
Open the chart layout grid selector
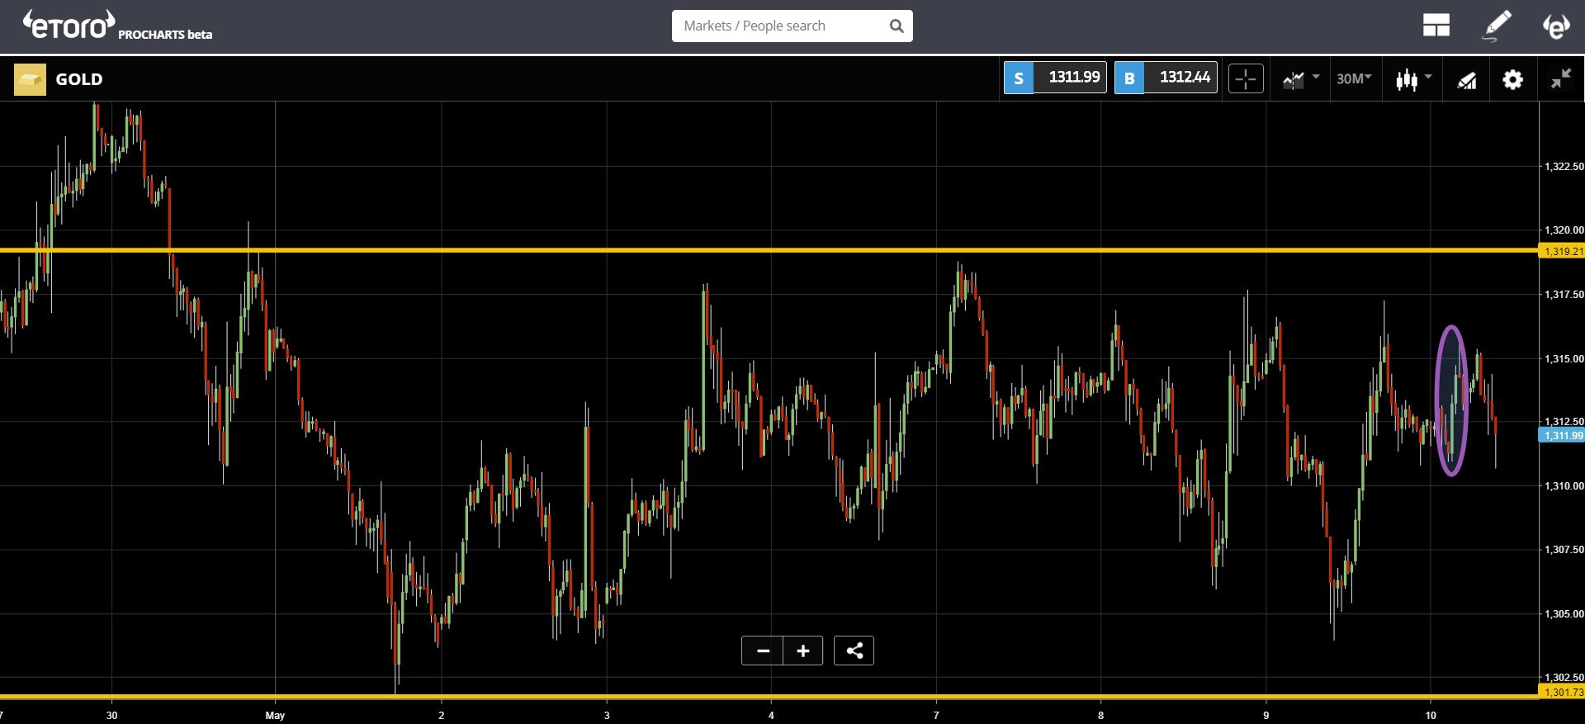pyautogui.click(x=1436, y=26)
